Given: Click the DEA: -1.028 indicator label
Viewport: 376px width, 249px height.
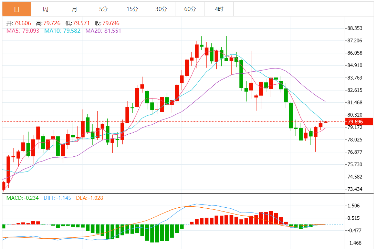Looking at the screenshot, I should [x=90, y=198].
